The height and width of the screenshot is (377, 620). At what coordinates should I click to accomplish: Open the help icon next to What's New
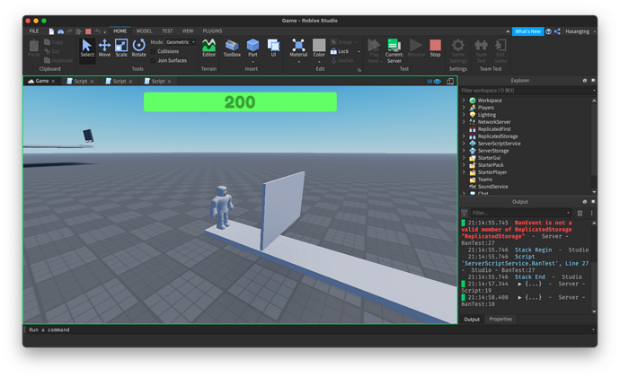pos(548,31)
